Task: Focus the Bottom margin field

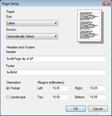Action: 97,97
